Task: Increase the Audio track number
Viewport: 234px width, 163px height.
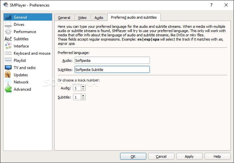Action: 83,86
